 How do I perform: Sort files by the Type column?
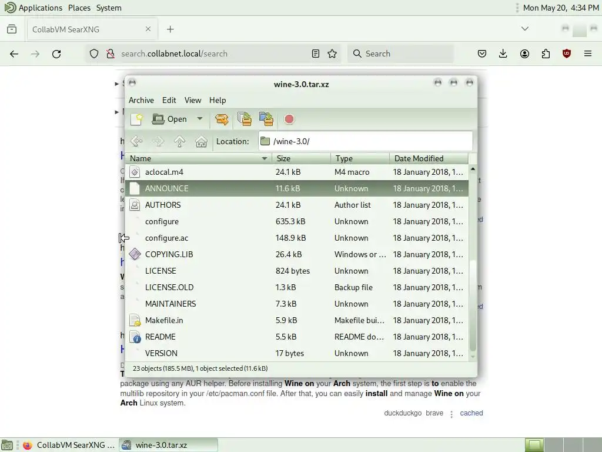tap(360, 158)
